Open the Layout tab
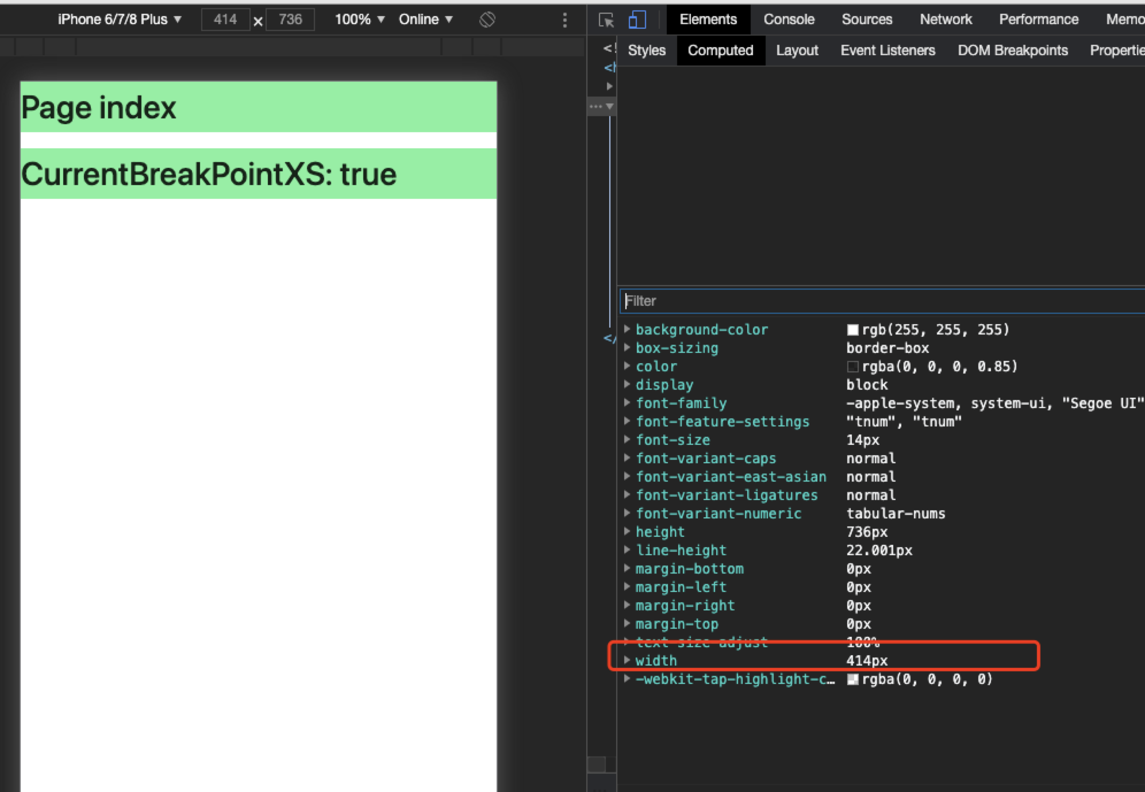Image resolution: width=1145 pixels, height=792 pixels. 797,51
